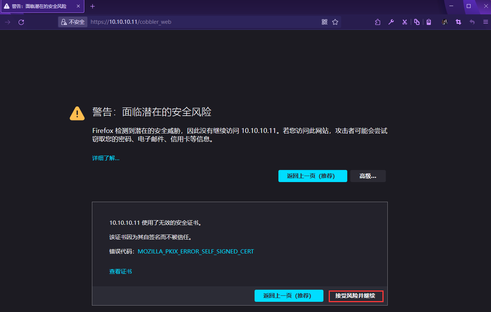Maximize the Firefox window

pos(469,6)
